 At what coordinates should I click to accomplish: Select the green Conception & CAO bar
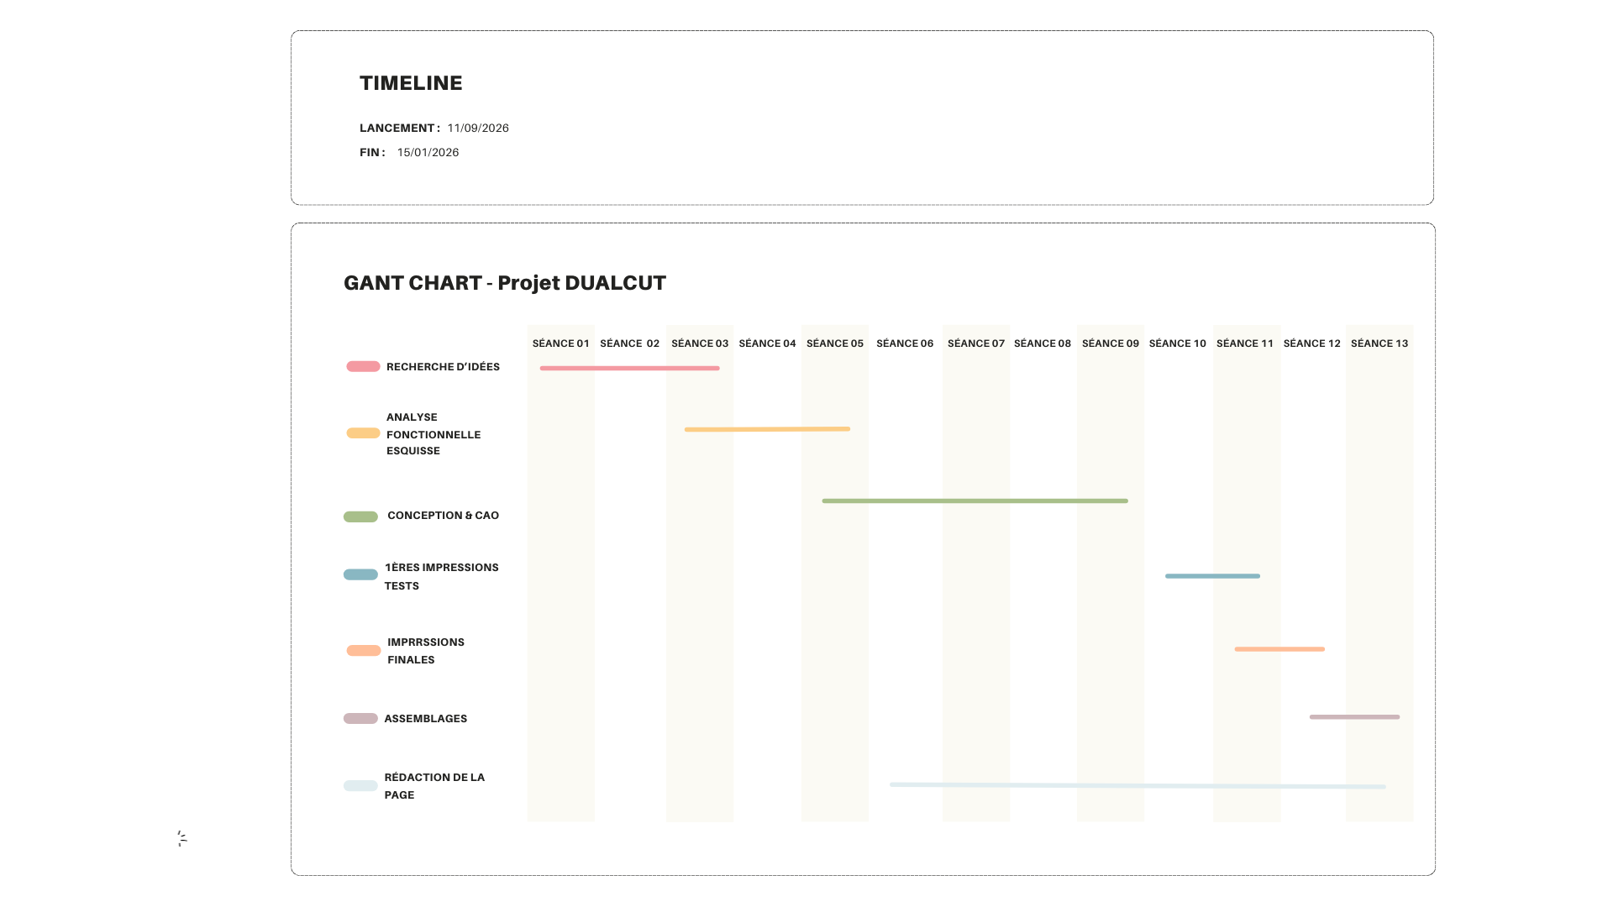click(x=975, y=501)
